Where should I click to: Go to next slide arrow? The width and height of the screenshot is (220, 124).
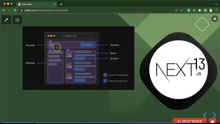pyautogui.click(x=214, y=115)
